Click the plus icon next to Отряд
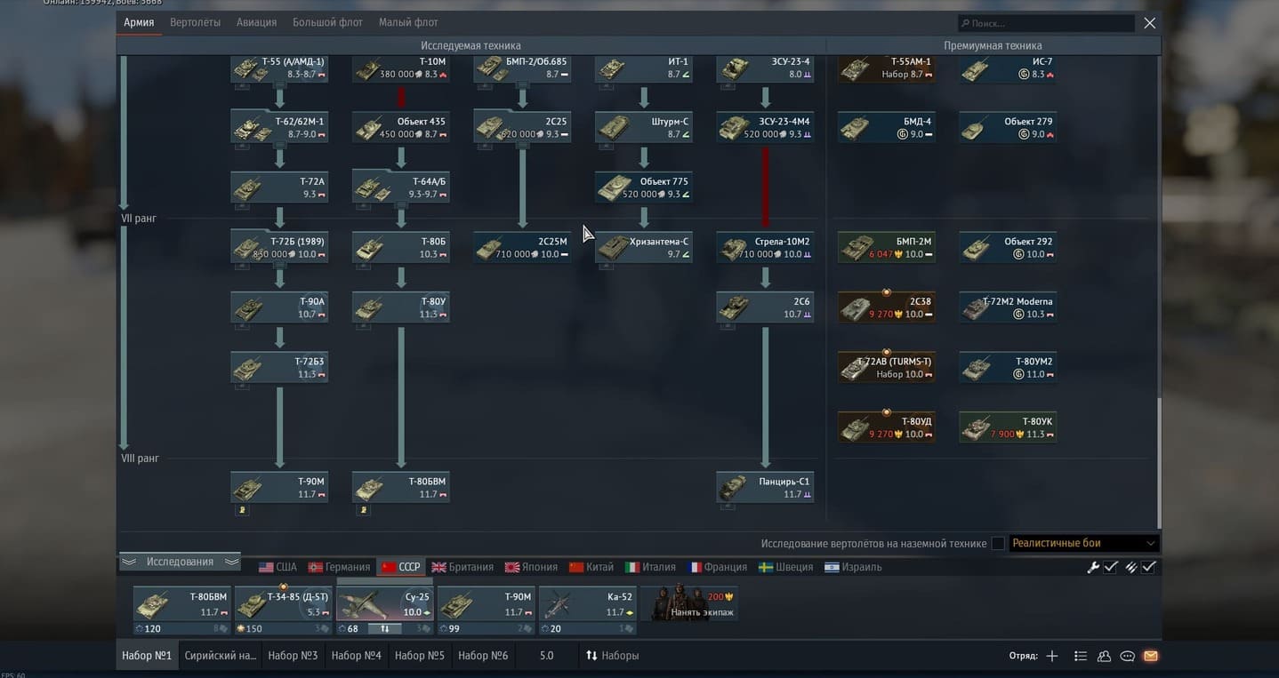Viewport: 1279px width, 678px height. 1052,656
